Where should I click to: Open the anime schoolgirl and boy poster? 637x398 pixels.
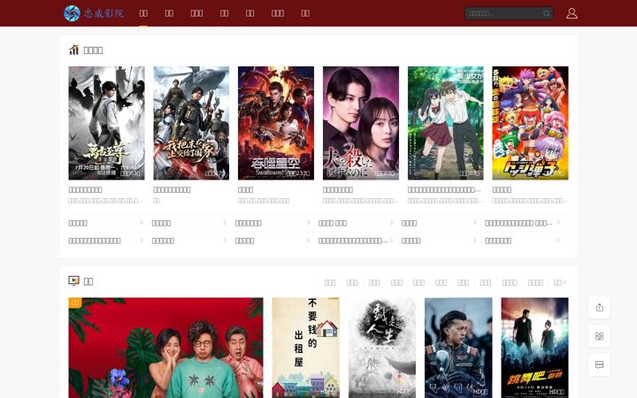point(446,123)
